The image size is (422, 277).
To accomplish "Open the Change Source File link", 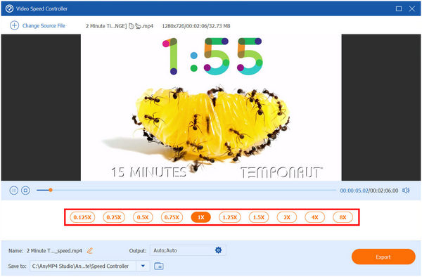I will pyautogui.click(x=44, y=26).
